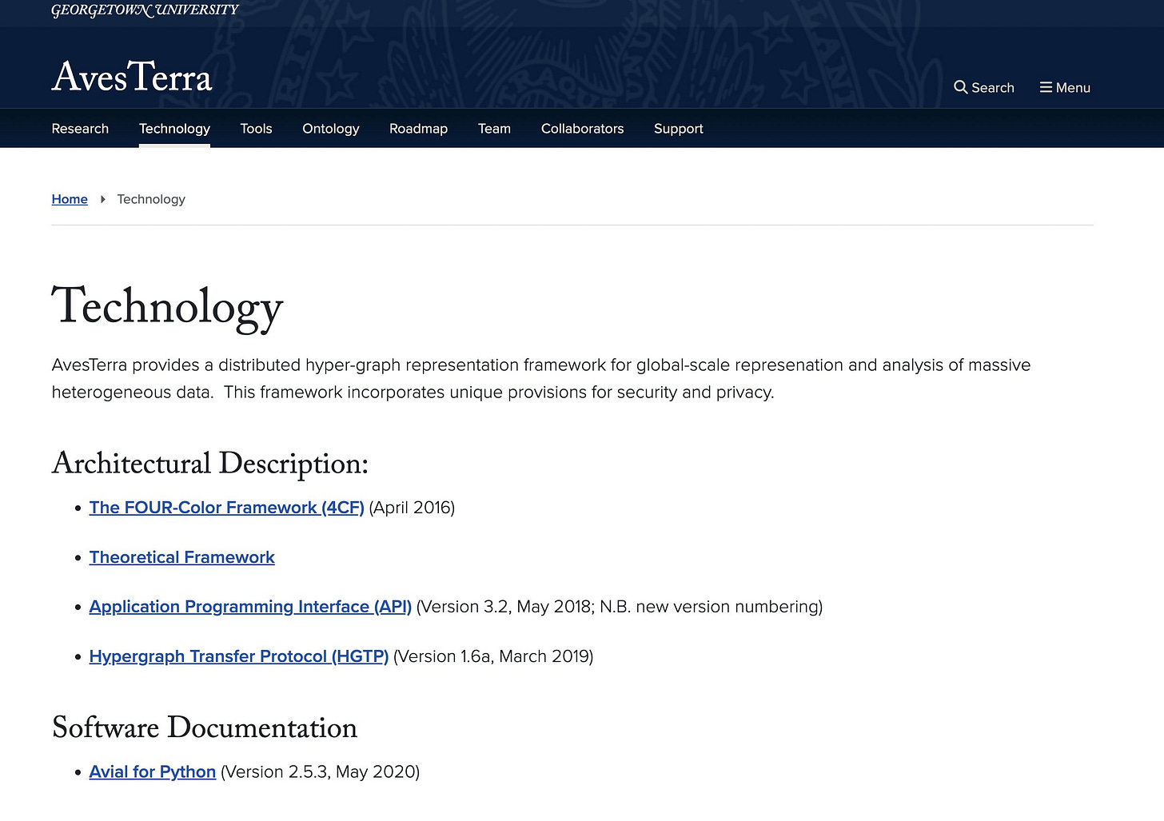Open the Collaborators nav item

tap(582, 129)
